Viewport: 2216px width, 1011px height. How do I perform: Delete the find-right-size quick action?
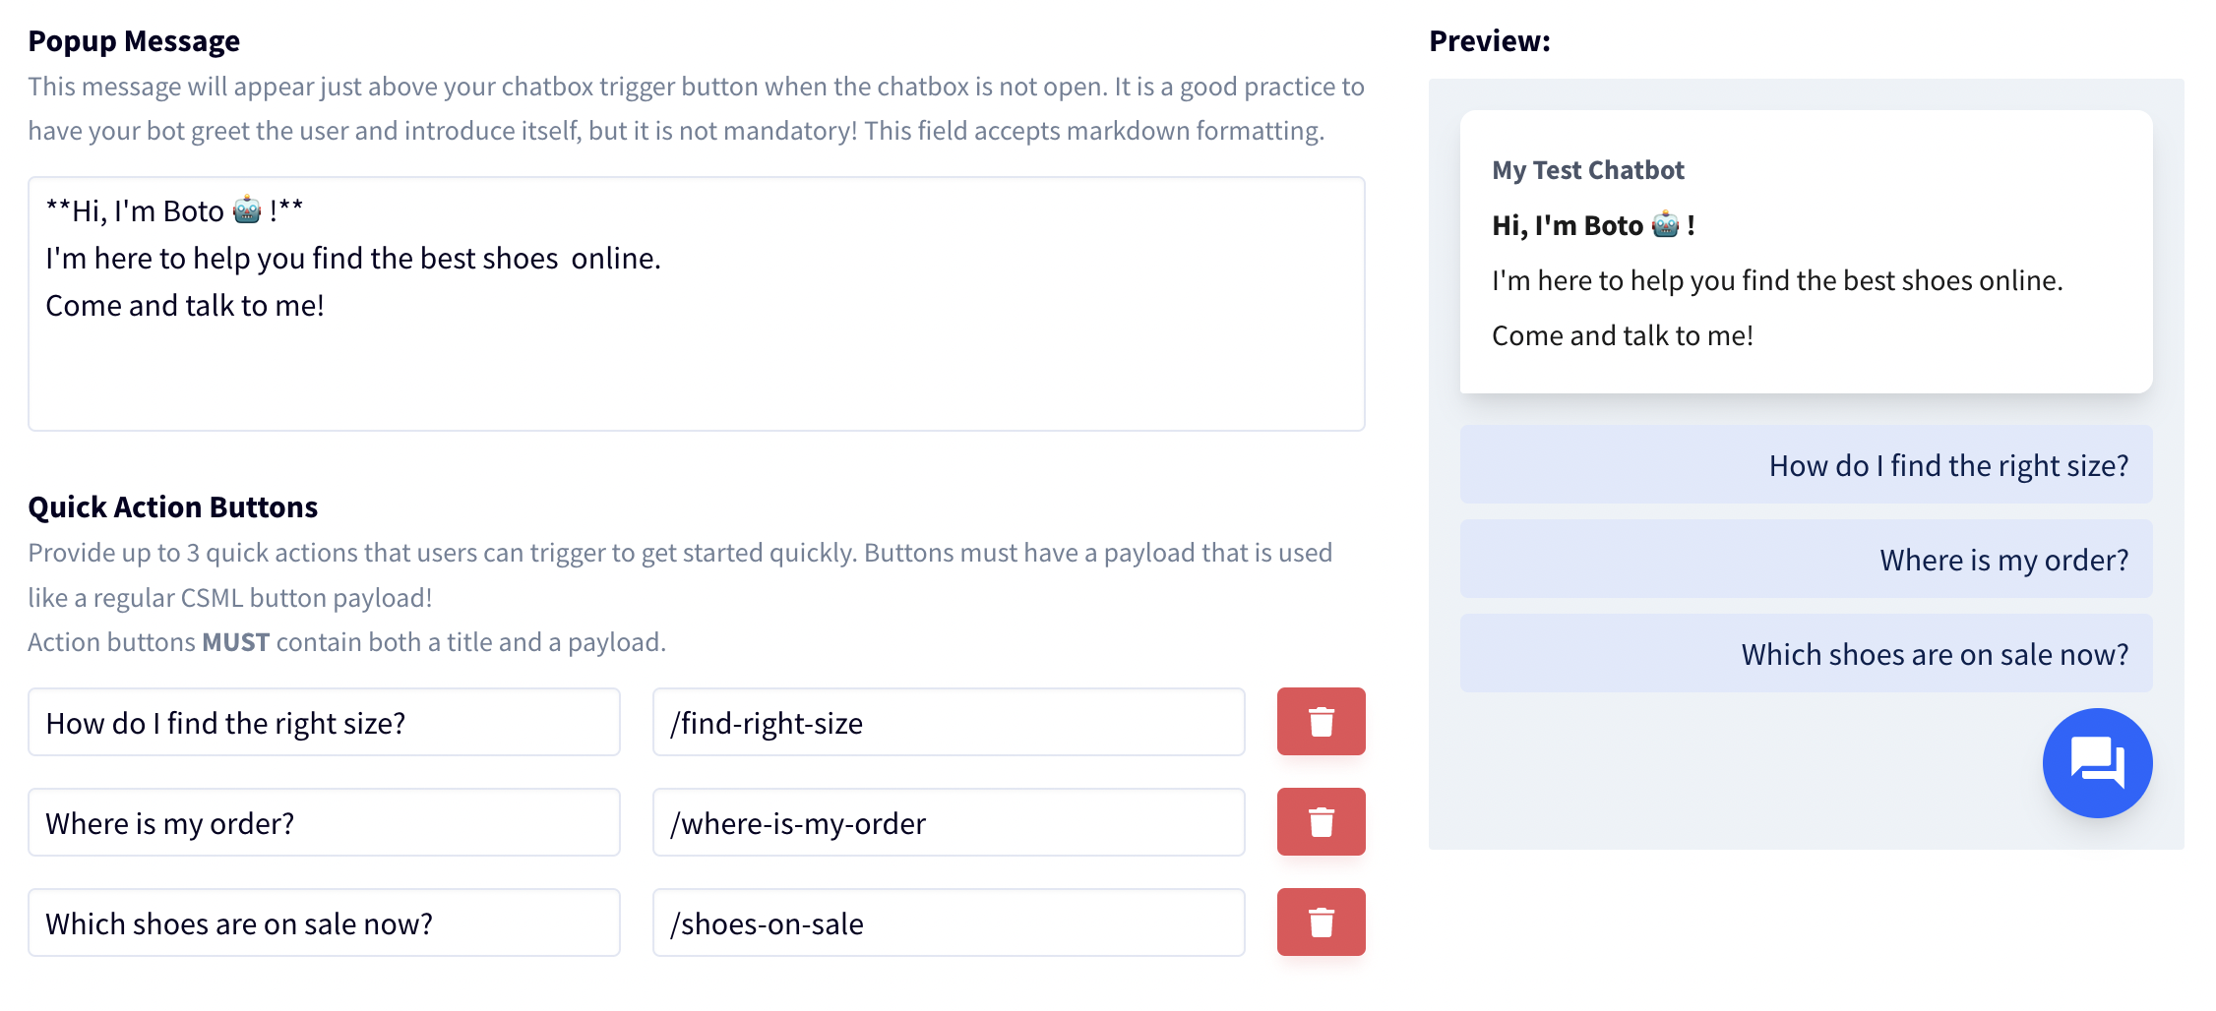pyautogui.click(x=1321, y=722)
